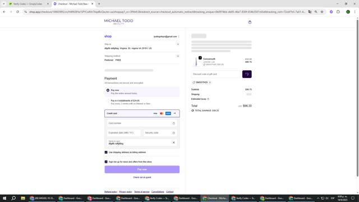The width and height of the screenshot is (359, 202).
Task: Click the translate page icon
Action: (310, 12)
